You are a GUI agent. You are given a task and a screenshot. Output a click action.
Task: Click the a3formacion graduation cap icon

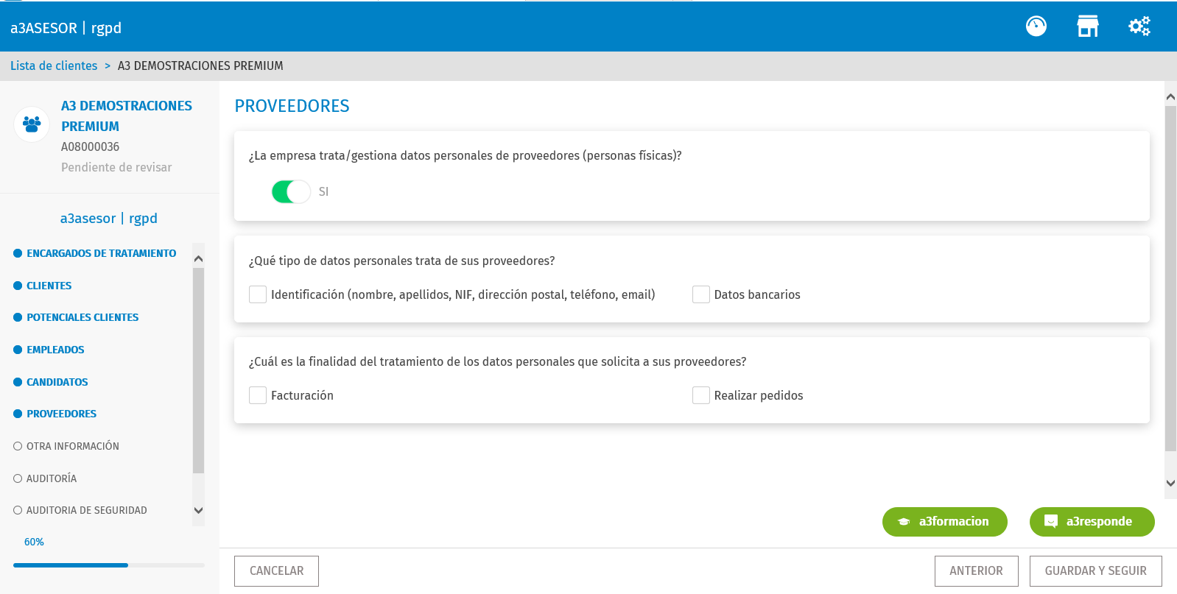904,522
